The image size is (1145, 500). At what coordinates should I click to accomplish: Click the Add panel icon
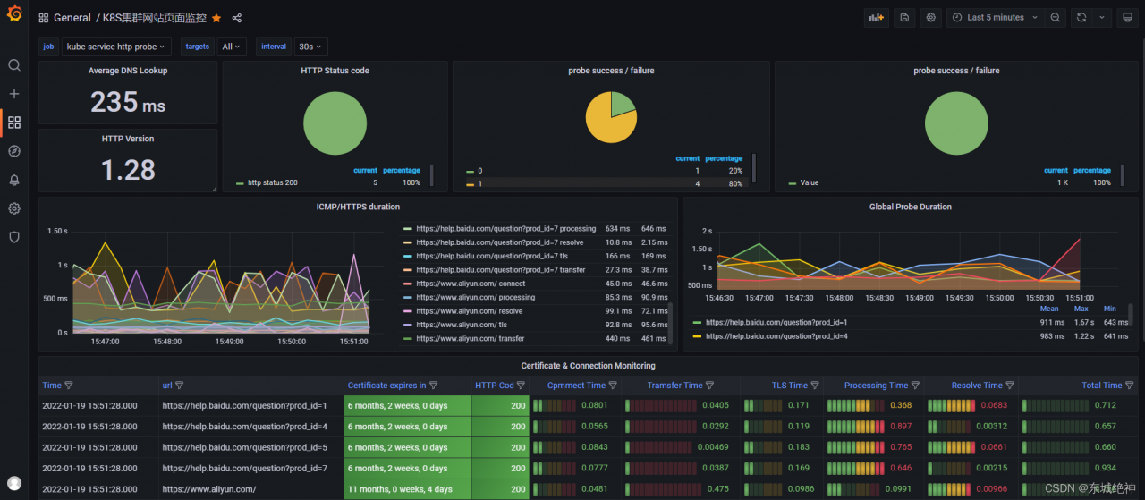(877, 18)
